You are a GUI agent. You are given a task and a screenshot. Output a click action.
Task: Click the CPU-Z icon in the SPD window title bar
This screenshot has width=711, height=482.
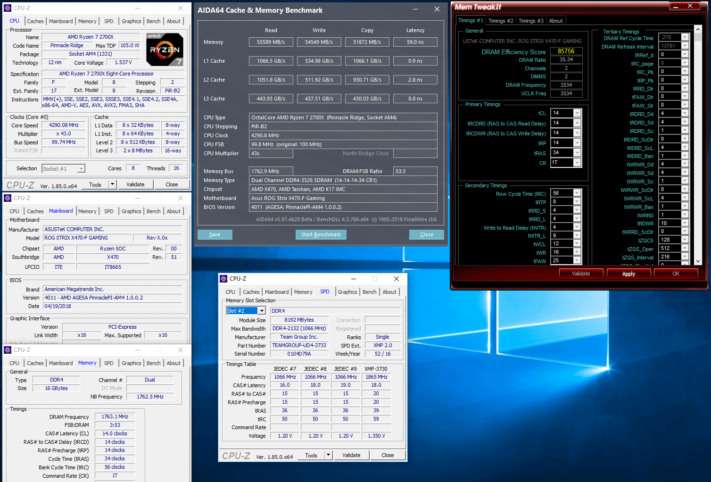pyautogui.click(x=224, y=279)
